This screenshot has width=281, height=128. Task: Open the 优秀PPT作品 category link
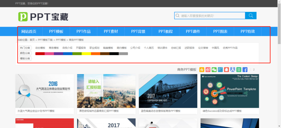(230, 48)
